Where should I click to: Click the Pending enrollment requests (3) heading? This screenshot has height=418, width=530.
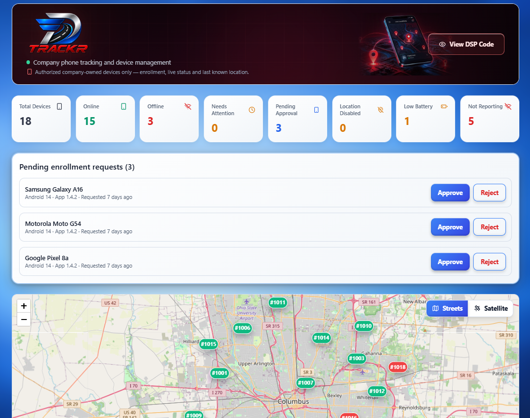(76, 167)
